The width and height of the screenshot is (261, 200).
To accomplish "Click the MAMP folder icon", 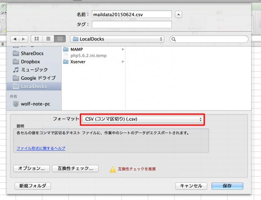I will pos(66,50).
